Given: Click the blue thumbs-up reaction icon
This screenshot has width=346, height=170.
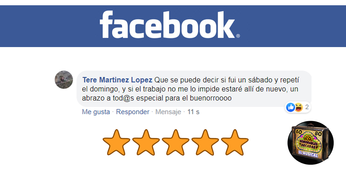Looking at the screenshot, I should click(x=290, y=107).
